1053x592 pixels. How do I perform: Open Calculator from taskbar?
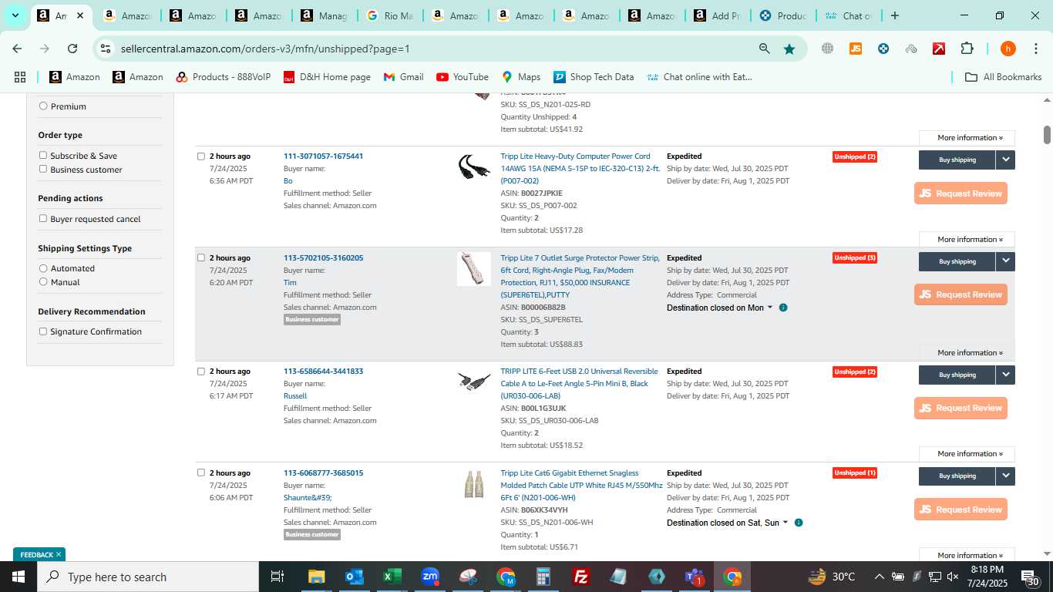543,577
